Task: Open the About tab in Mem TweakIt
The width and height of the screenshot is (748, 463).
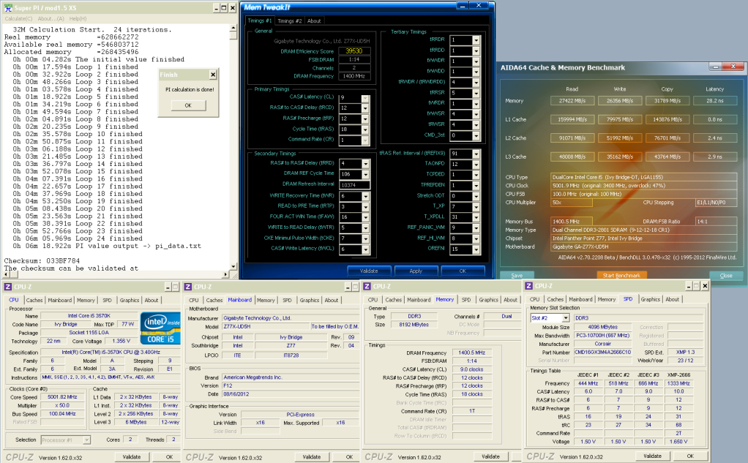Action: pos(314,21)
